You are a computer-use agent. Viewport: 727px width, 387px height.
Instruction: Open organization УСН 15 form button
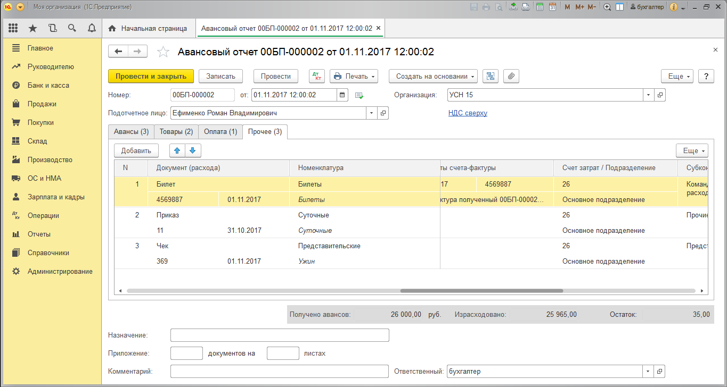coord(660,95)
